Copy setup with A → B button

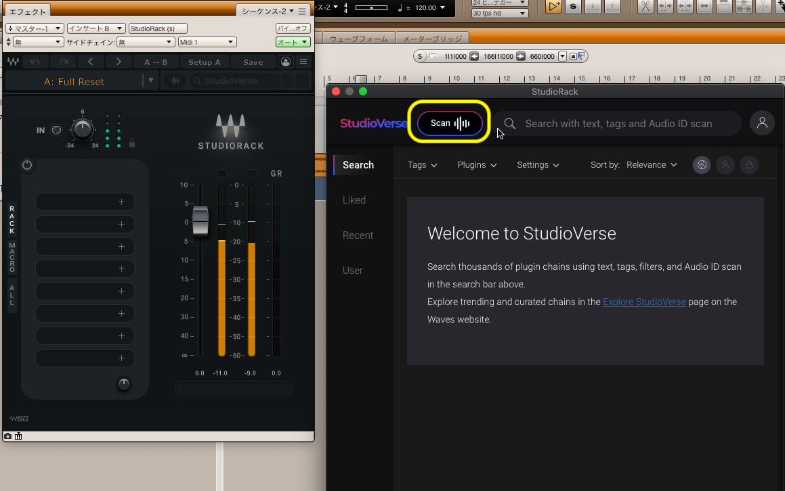tap(156, 62)
